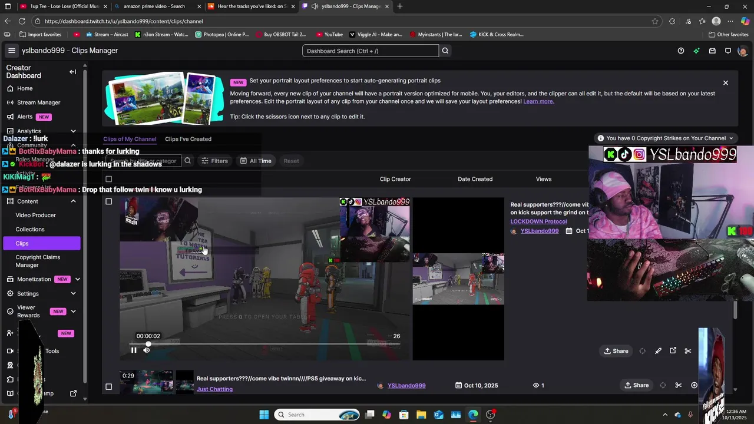Click circled plus icon on Oct 10 clip
The image size is (754, 424).
tap(694, 385)
